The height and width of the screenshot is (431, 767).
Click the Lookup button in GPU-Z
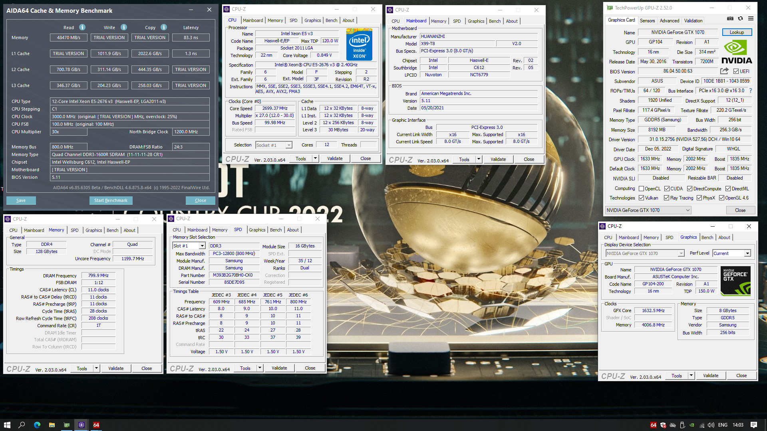coord(737,32)
